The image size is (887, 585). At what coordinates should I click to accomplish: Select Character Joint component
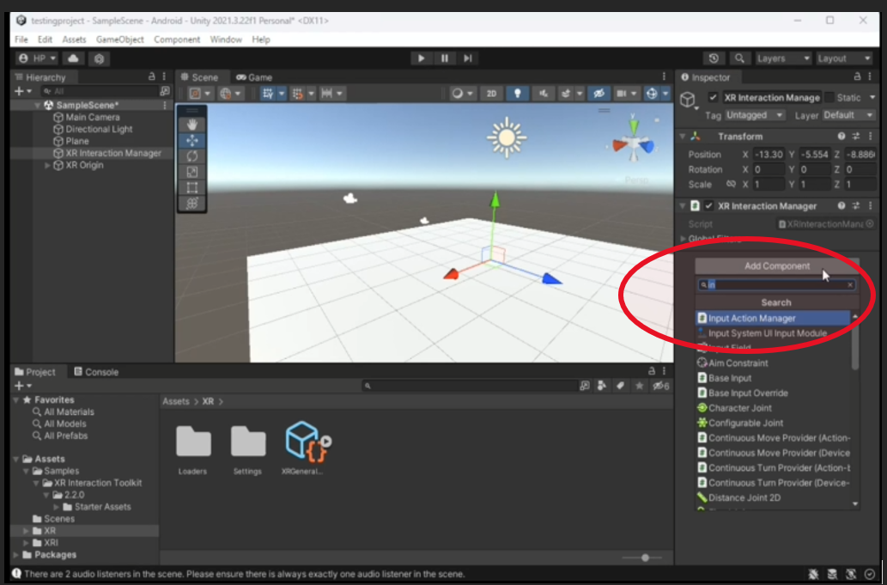[773, 408]
